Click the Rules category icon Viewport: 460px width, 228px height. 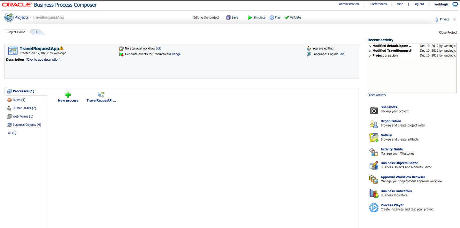coord(9,100)
